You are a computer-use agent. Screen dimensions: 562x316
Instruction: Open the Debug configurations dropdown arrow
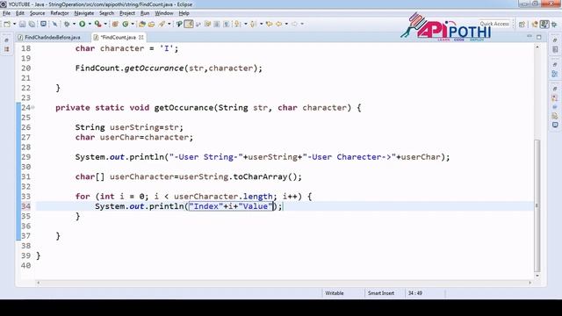[74, 24]
